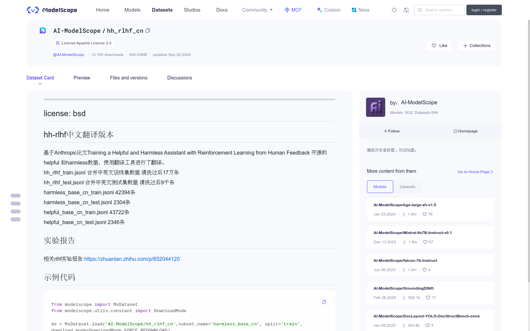Click the dataset avatar icon beside the title
The height and width of the screenshot is (331, 530).
[43, 30]
